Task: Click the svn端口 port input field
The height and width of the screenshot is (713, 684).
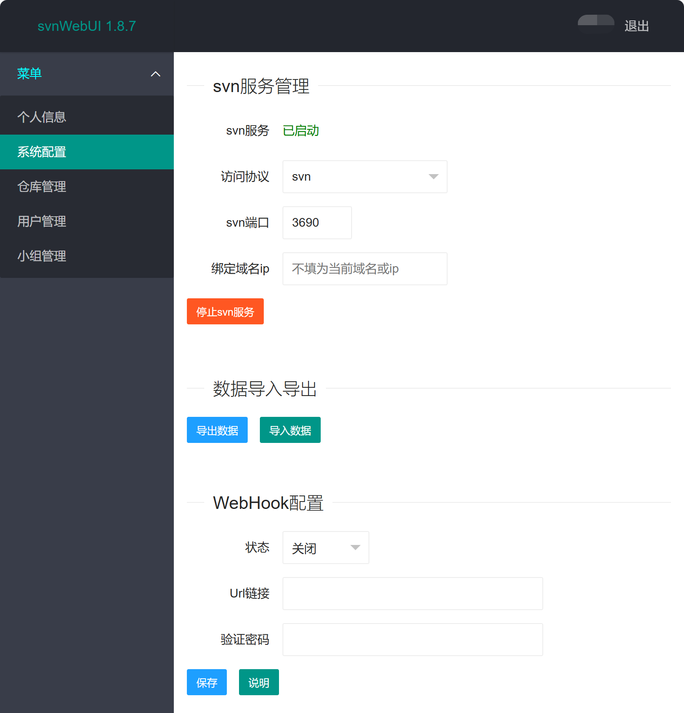Action: (317, 223)
